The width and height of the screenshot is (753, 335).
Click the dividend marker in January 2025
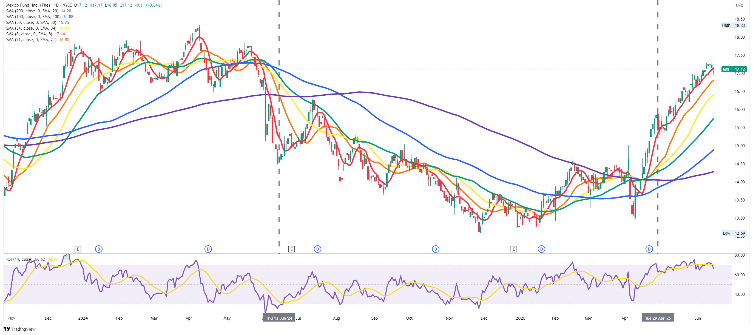pyautogui.click(x=541, y=249)
